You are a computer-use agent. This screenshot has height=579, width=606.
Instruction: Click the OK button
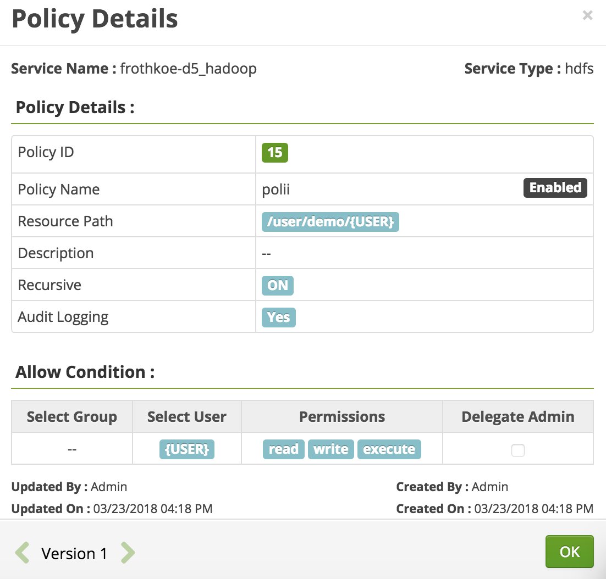[569, 552]
